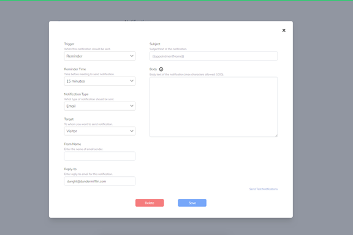Click the 'Notification Type' label text
The height and width of the screenshot is (235, 353).
click(x=77, y=94)
